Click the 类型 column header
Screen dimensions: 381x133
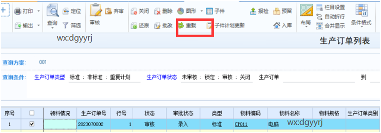tap(217, 113)
